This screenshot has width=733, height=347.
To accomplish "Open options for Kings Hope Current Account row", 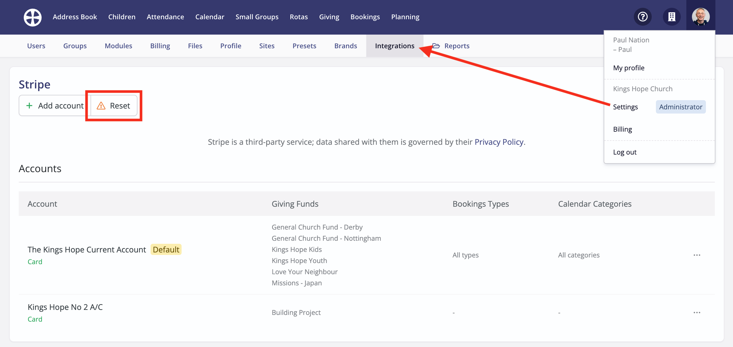I will pyautogui.click(x=697, y=255).
